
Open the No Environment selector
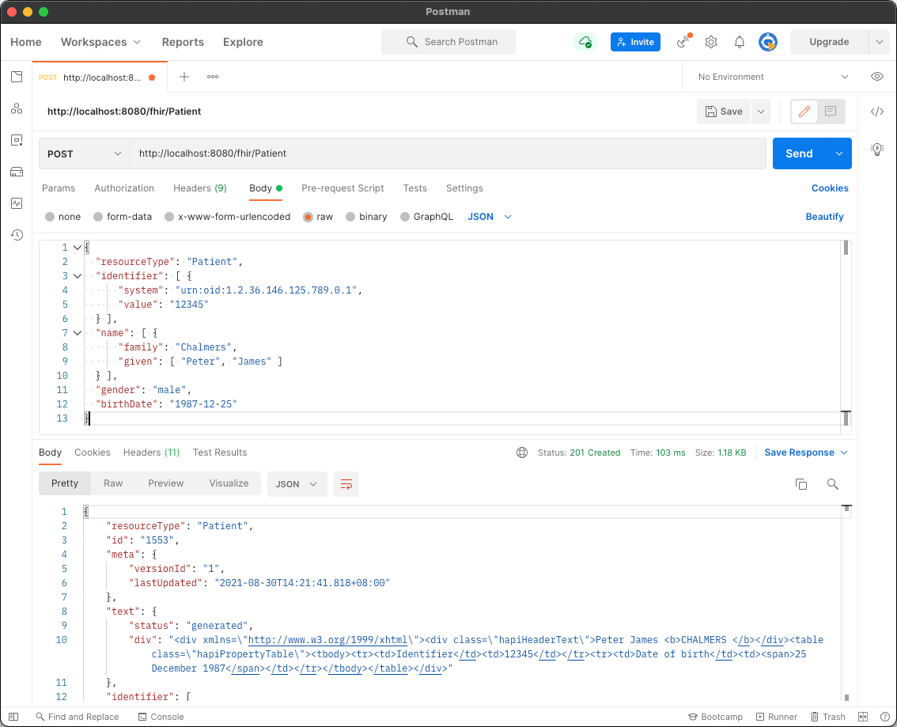pyautogui.click(x=773, y=77)
